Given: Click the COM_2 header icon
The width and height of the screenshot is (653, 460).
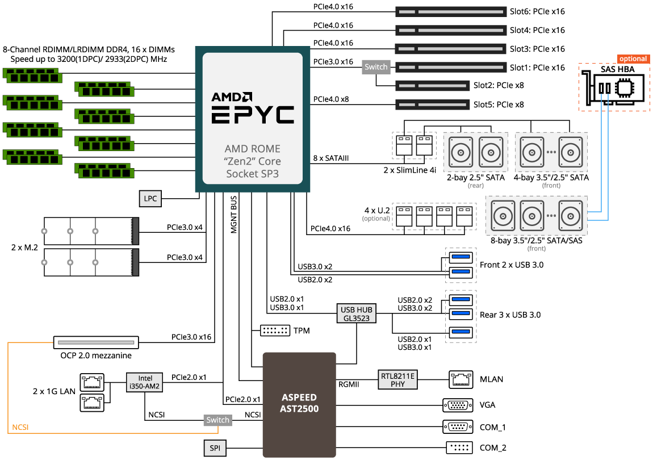Looking at the screenshot, I should [x=458, y=448].
